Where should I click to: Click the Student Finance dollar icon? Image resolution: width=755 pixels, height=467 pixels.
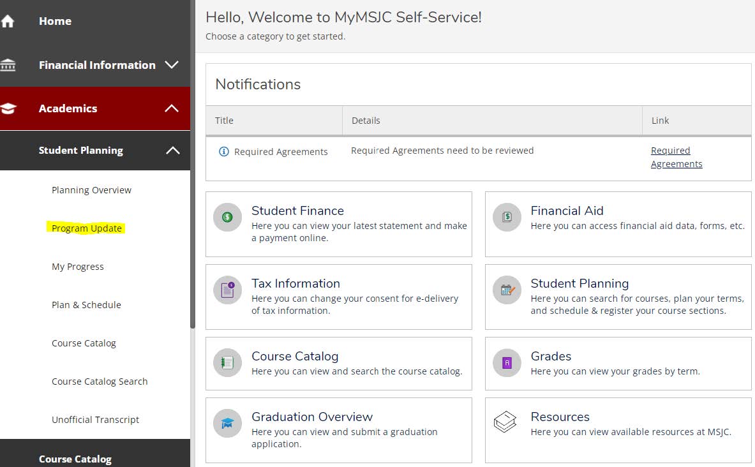pyautogui.click(x=227, y=217)
